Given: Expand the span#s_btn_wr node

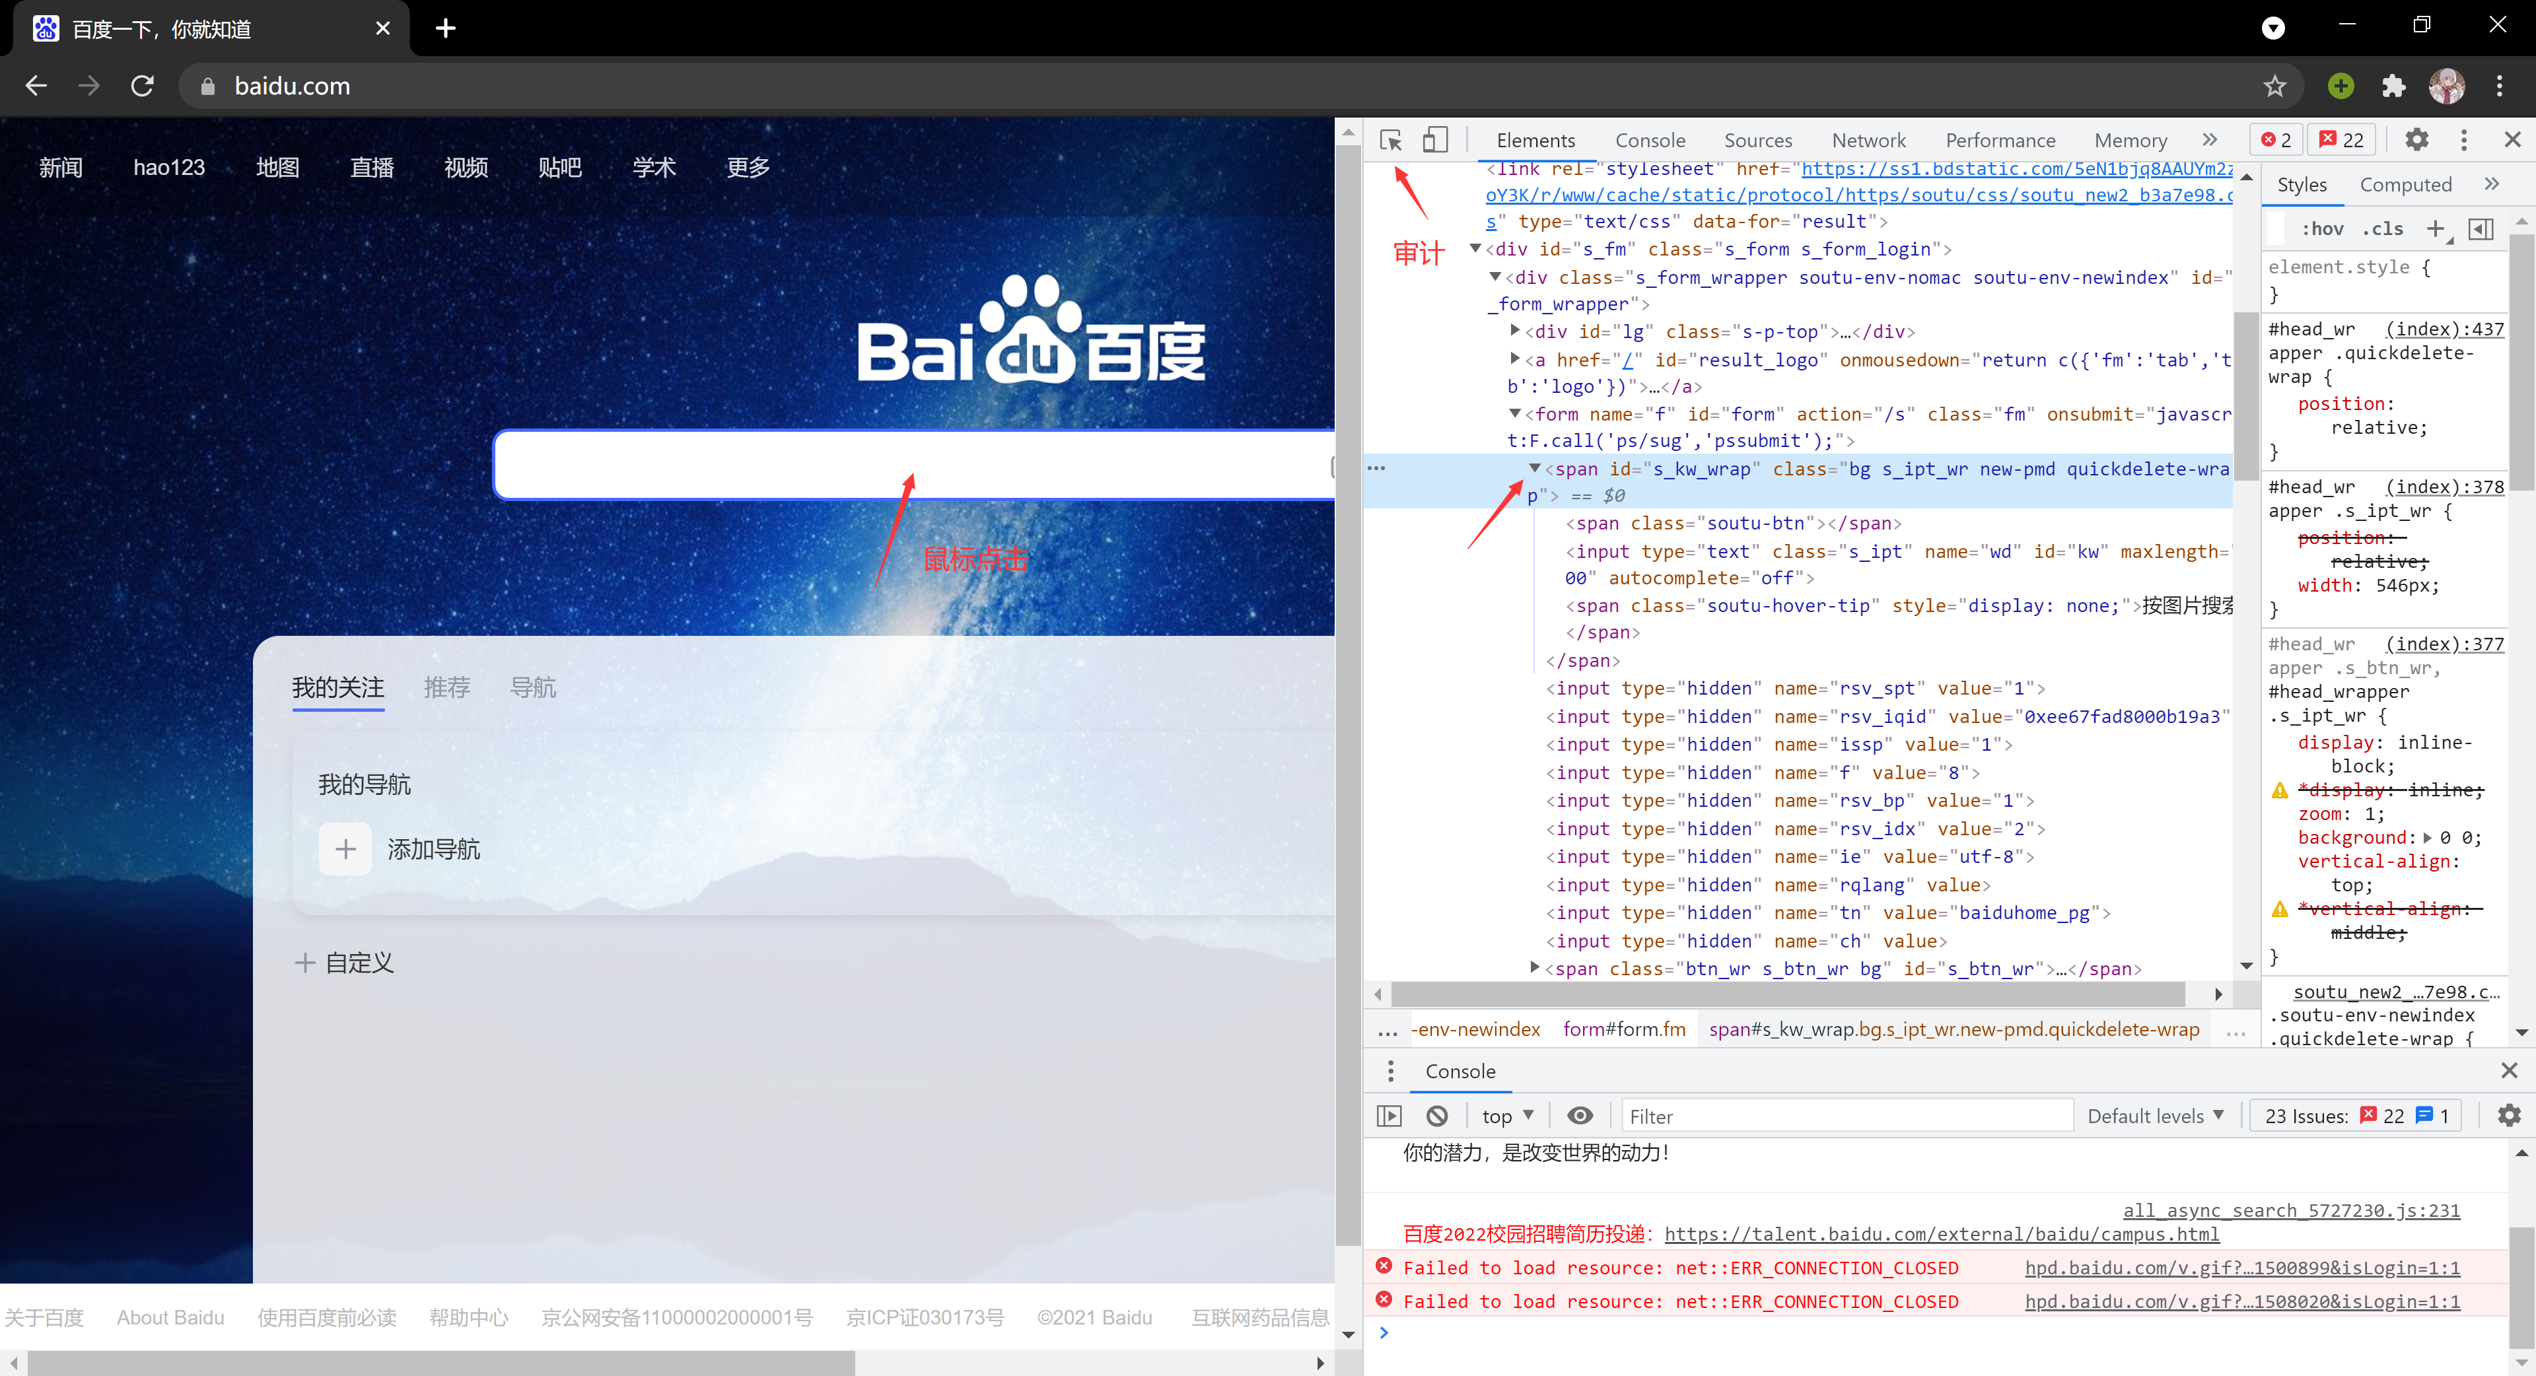Looking at the screenshot, I should coord(1535,967).
